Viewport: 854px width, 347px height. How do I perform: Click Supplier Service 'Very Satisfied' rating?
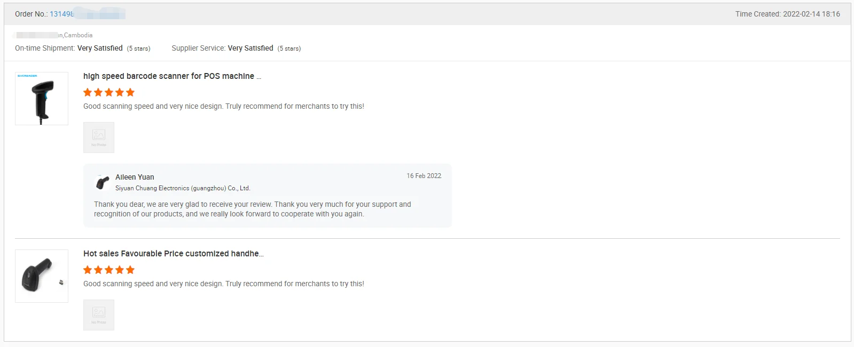point(250,48)
